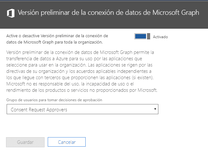Image resolution: width=208 pixels, height=158 pixels.
Task: Click the line 'transferencia de datos a Azure'
Action: [x=74, y=59]
